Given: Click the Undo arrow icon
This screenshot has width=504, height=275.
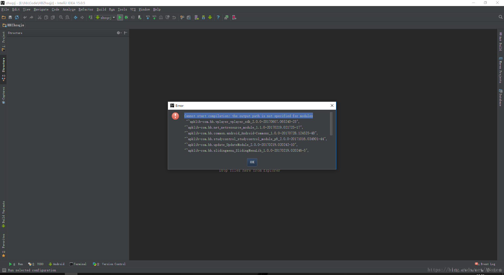Looking at the screenshot, I should coord(25,17).
